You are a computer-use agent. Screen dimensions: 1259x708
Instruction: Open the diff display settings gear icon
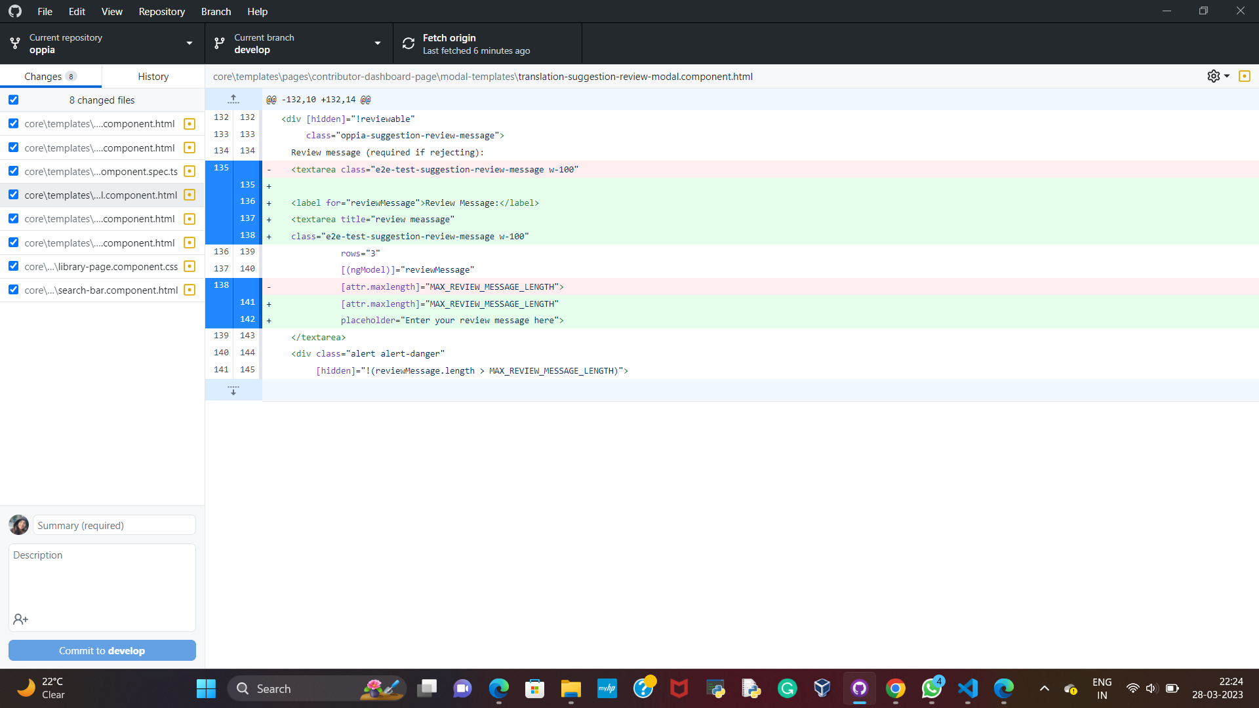[1213, 76]
